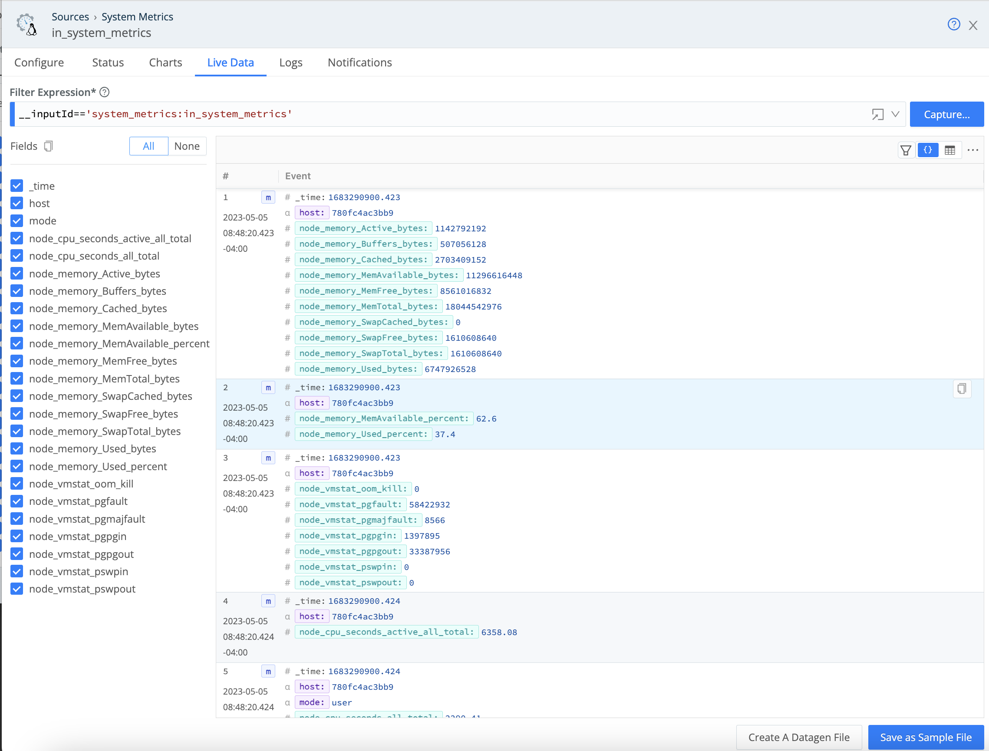The image size is (989, 751).
Task: Open the capture options dropdown chevron
Action: (896, 114)
